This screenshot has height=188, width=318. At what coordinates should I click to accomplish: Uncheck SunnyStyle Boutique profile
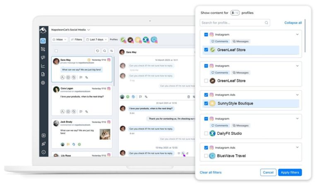point(206,103)
